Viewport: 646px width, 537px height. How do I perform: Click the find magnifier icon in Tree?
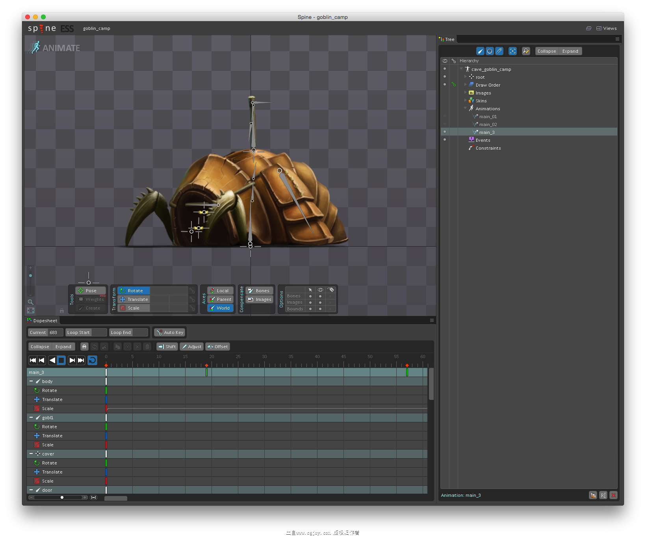coord(526,51)
